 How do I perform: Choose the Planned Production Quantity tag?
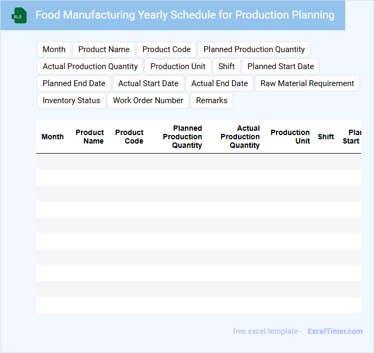[x=254, y=49]
